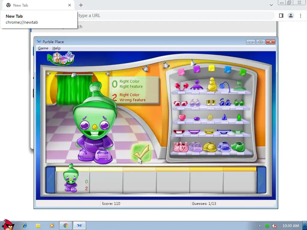The height and width of the screenshot is (230, 307).
Task: Open the Angry Birds start button
Action: point(7,225)
